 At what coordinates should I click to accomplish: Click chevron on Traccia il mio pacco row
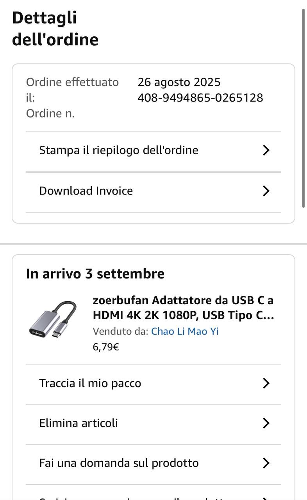click(x=266, y=383)
